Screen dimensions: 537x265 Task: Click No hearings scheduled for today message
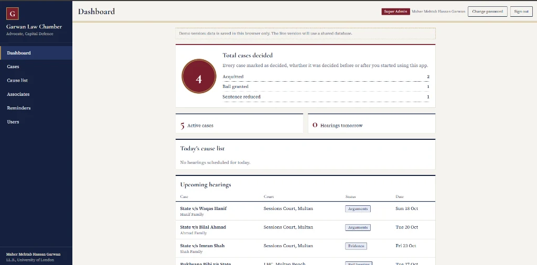coord(215,162)
